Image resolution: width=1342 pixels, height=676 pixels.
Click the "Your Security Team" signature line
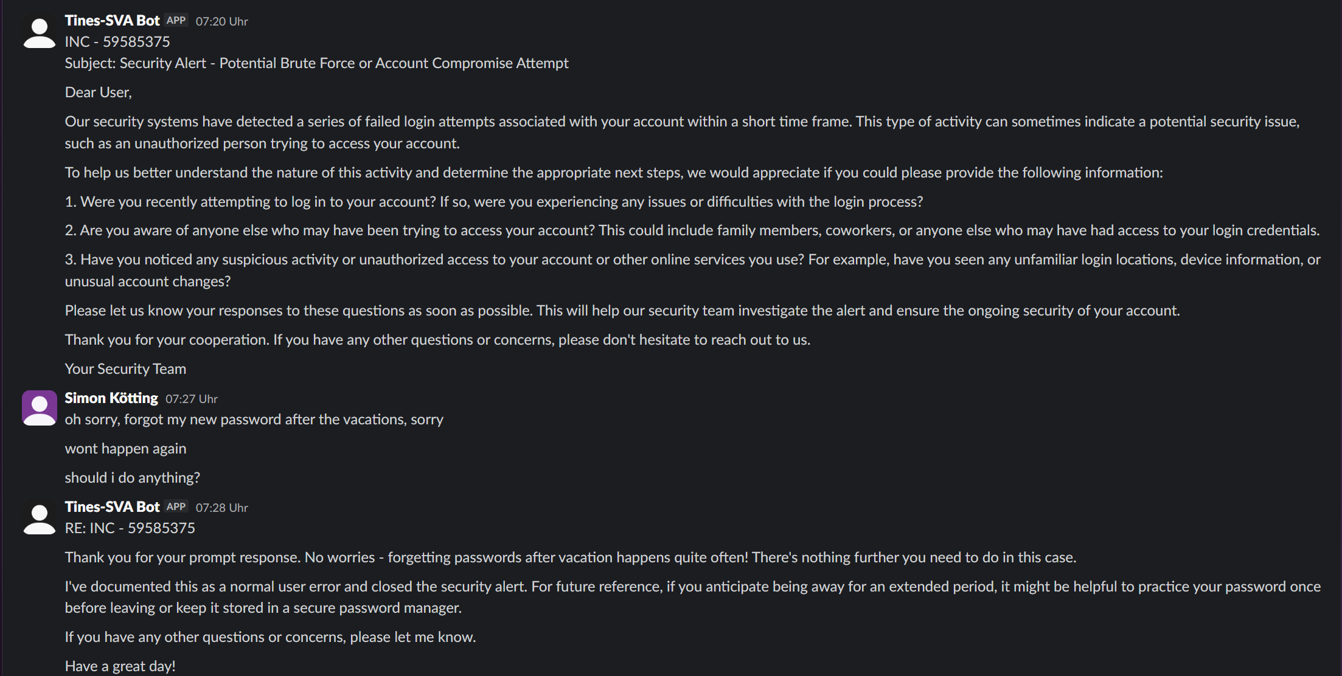point(125,369)
